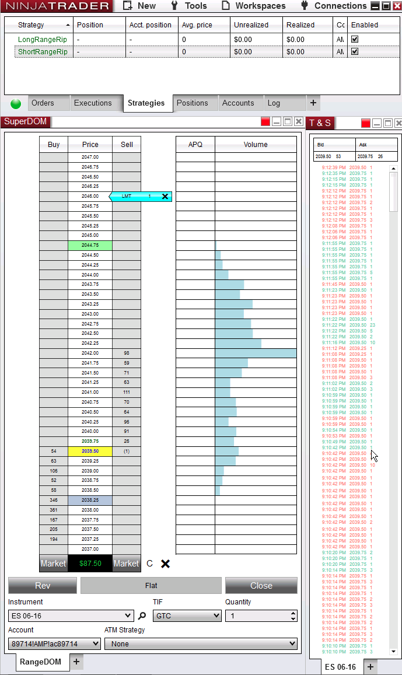
Task: Click the sell Market button
Action: point(126,564)
